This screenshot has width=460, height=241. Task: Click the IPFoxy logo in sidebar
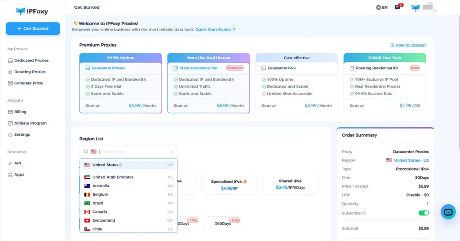[x=32, y=11]
